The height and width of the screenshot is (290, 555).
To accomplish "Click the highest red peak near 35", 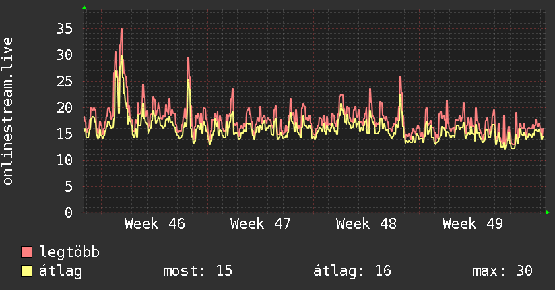I will point(121,30).
